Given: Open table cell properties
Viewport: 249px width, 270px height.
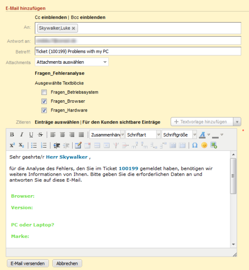Looking at the screenshot, I should pyautogui.click(x=107, y=146).
